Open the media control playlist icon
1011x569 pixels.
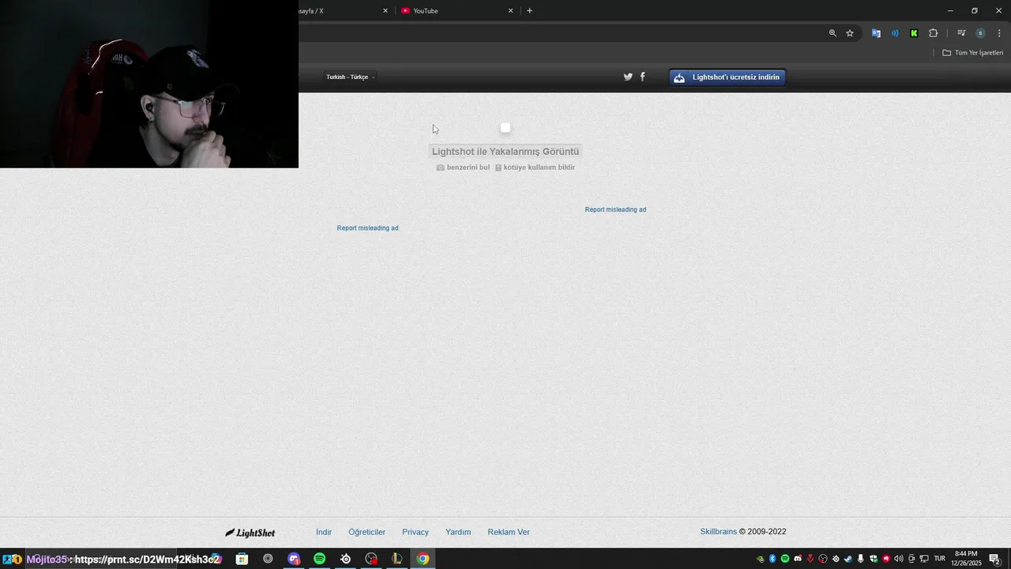(x=961, y=33)
